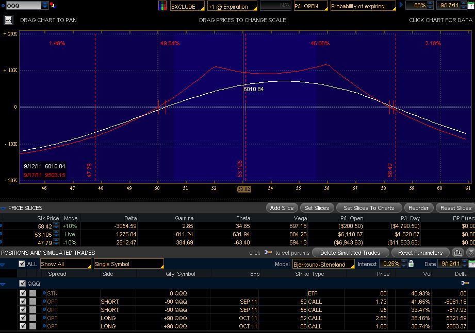Adjust the 58.42 stock price stepper
Image resolution: width=475 pixels, height=333 pixels.
point(56,226)
